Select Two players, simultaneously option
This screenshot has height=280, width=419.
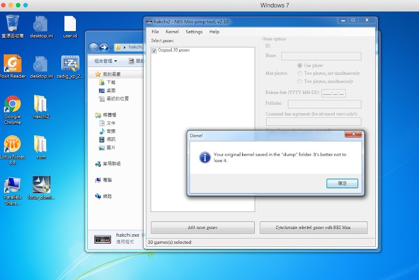point(300,81)
